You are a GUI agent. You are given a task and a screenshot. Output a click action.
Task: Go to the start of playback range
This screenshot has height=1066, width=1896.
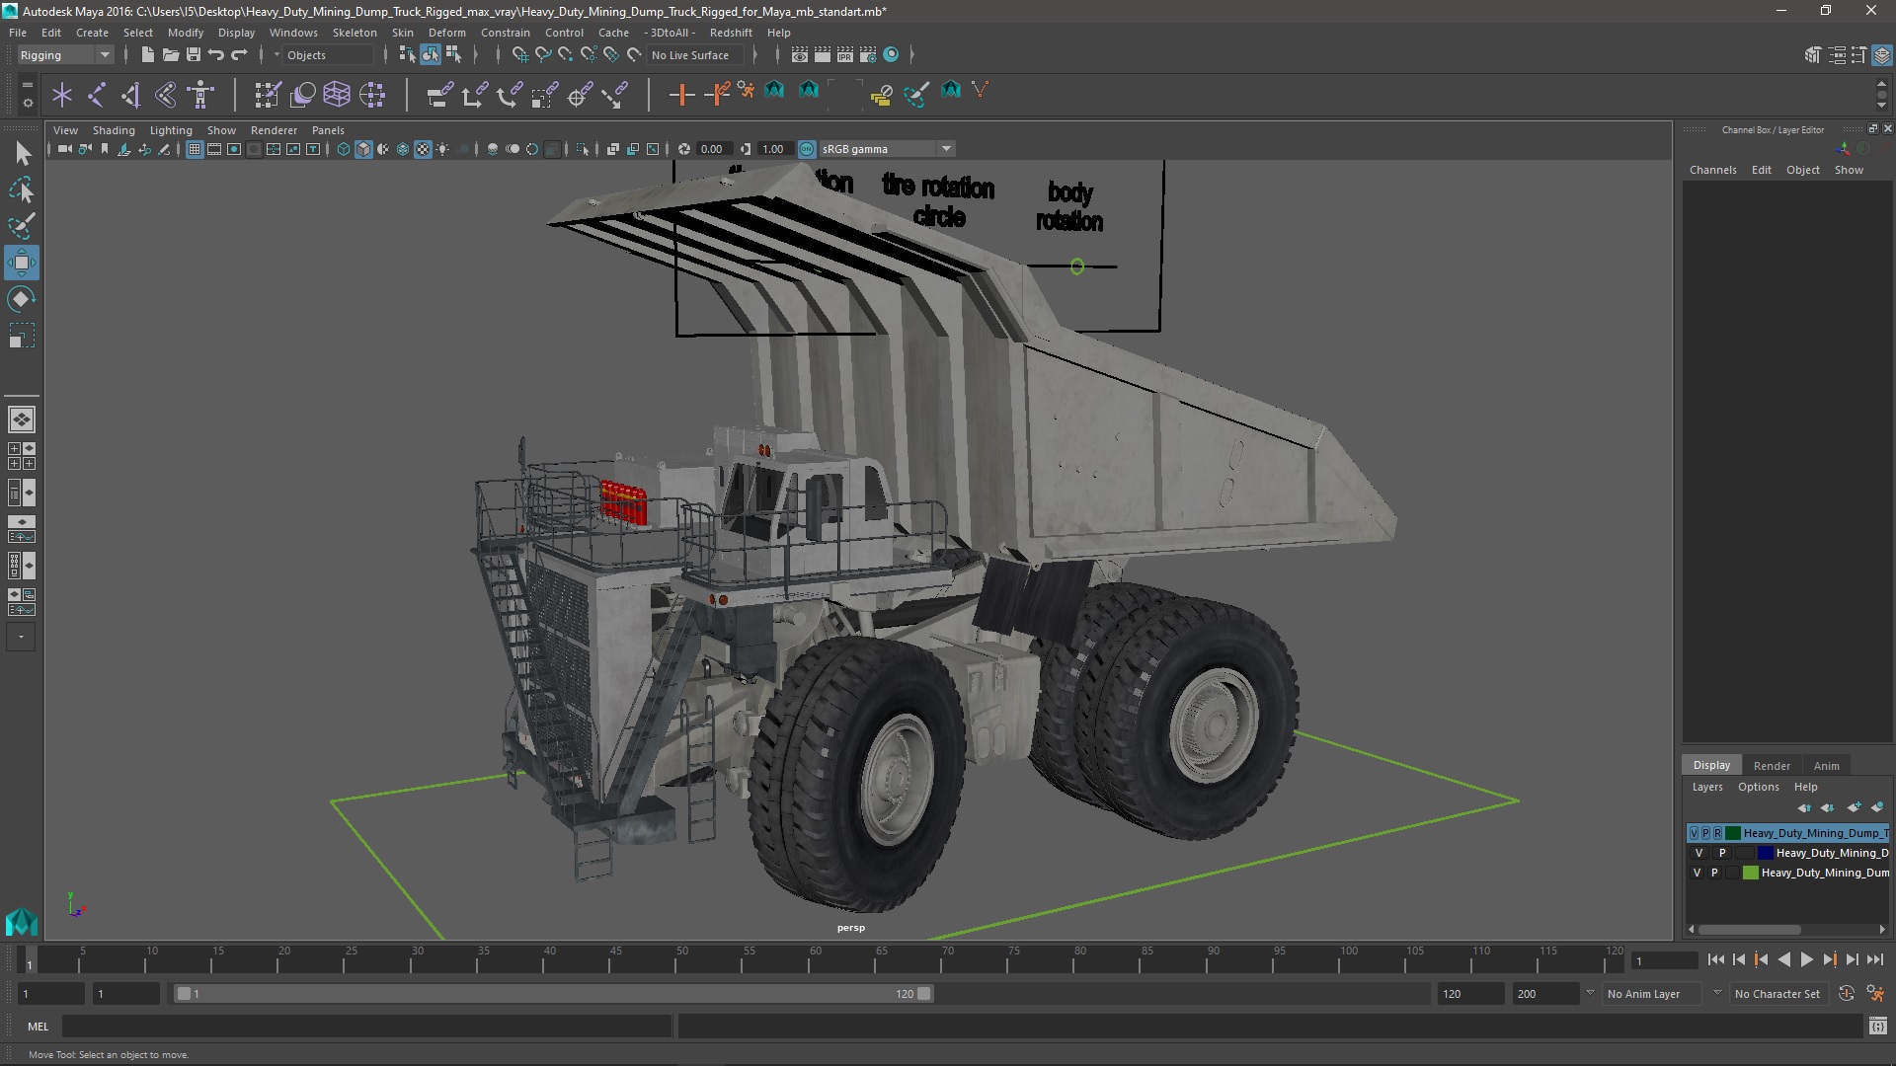(x=1715, y=959)
